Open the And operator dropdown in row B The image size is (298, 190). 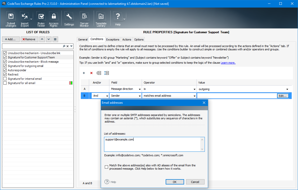coord(107,96)
